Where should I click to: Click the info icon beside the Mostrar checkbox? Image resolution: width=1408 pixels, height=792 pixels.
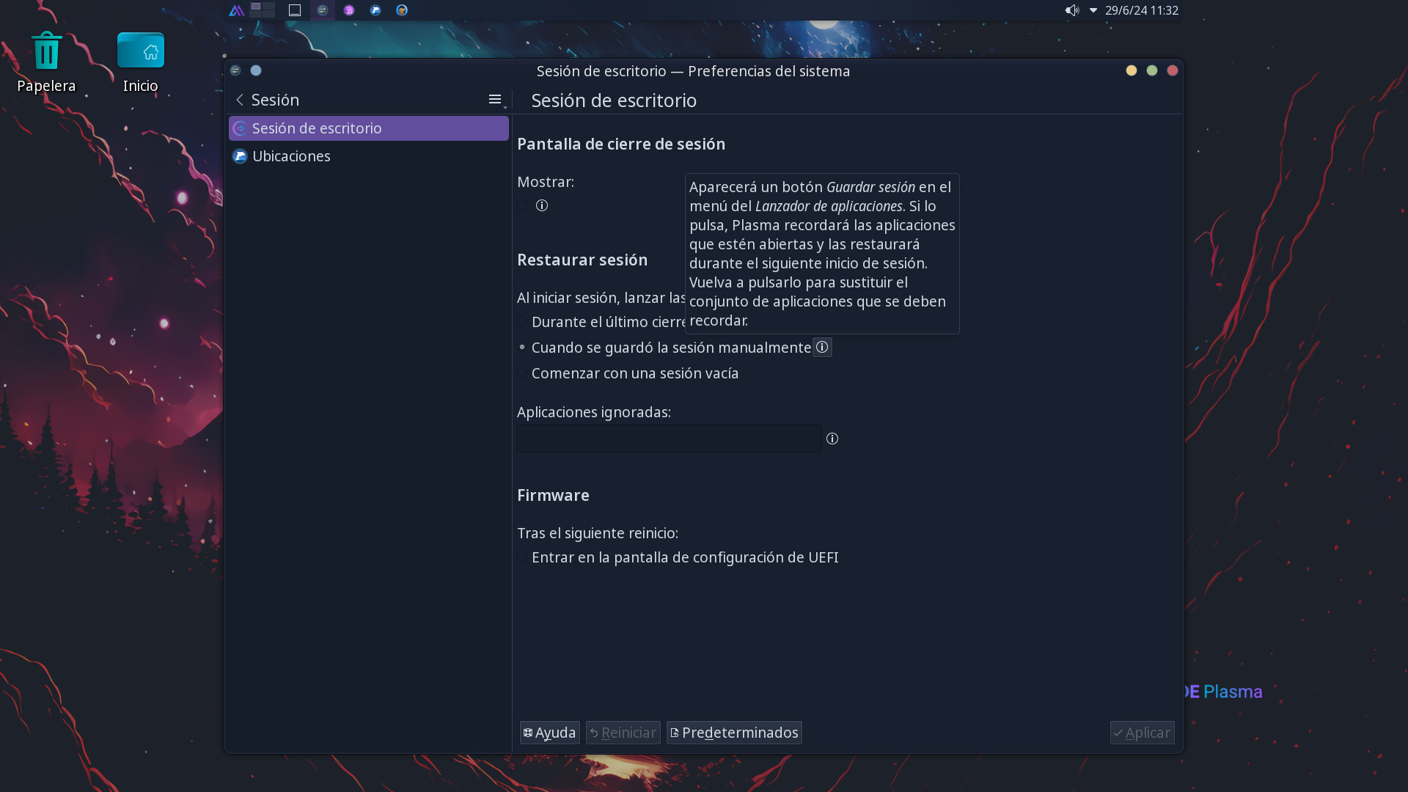(542, 205)
